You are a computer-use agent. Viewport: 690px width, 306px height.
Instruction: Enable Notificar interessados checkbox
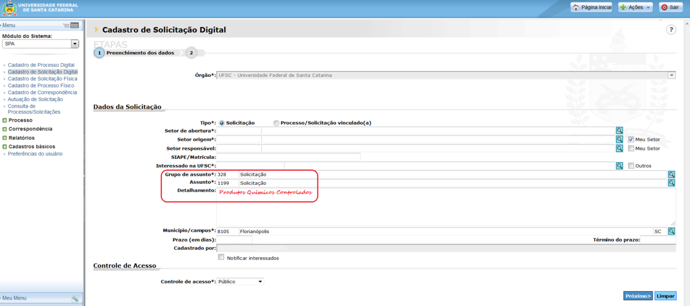pos(221,258)
